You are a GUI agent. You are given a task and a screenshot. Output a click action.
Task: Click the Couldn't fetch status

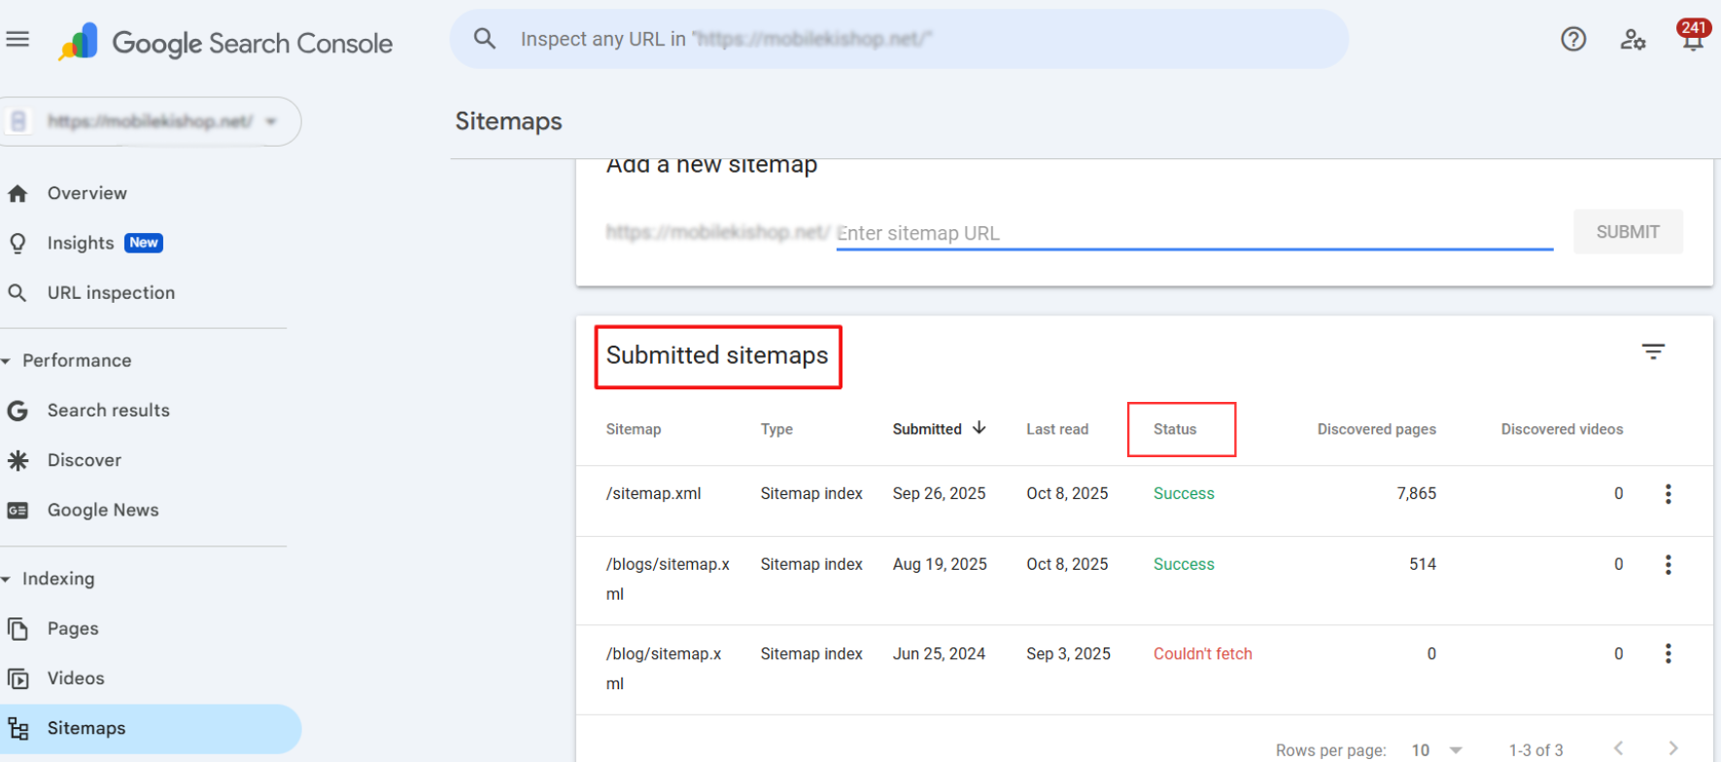point(1203,654)
